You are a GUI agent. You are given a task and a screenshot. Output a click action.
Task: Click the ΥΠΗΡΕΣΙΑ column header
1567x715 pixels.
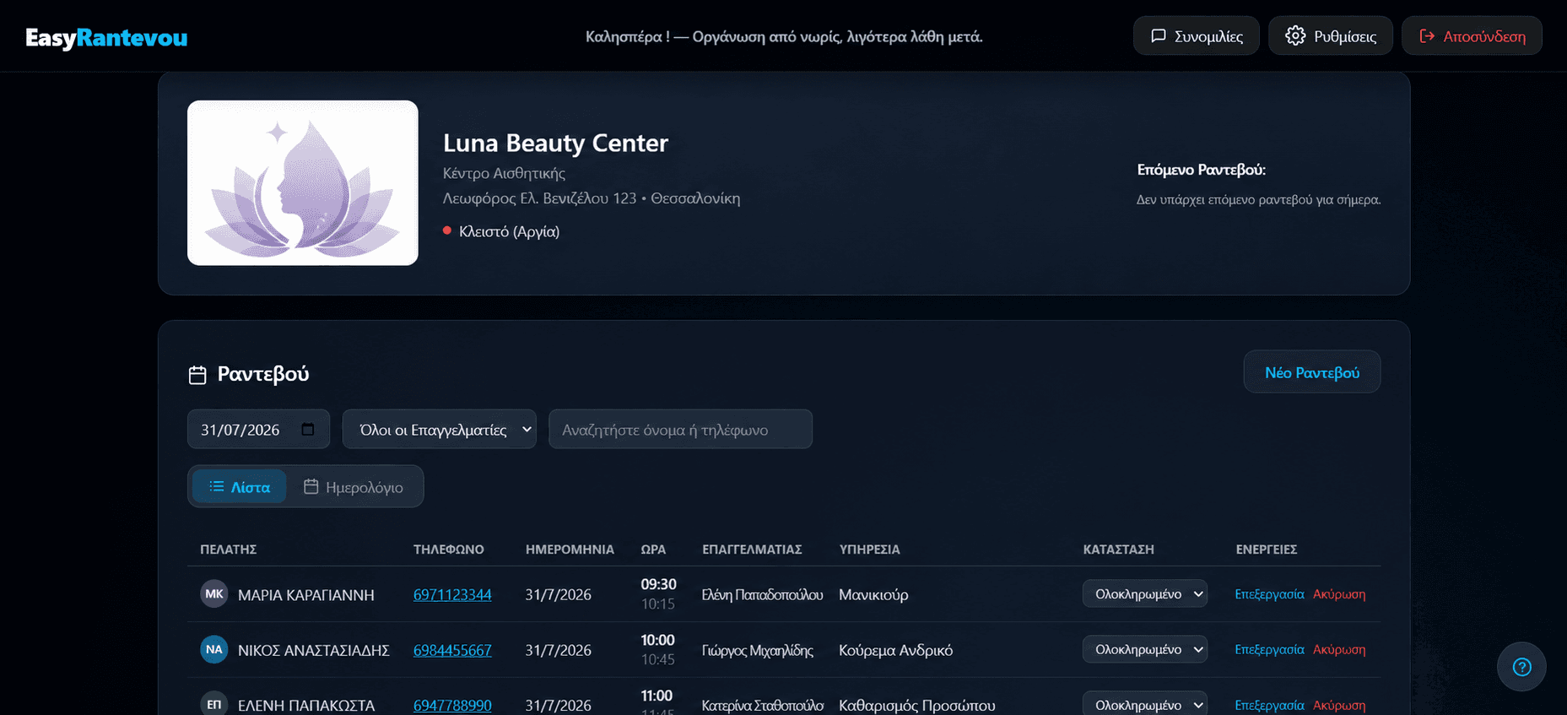869,550
